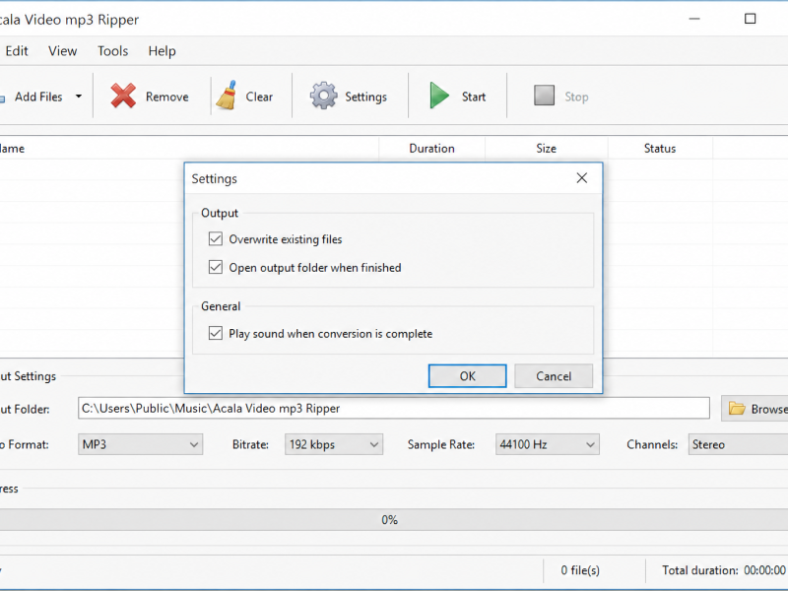Open the Tools menu
The image size is (788, 591).
click(x=112, y=51)
